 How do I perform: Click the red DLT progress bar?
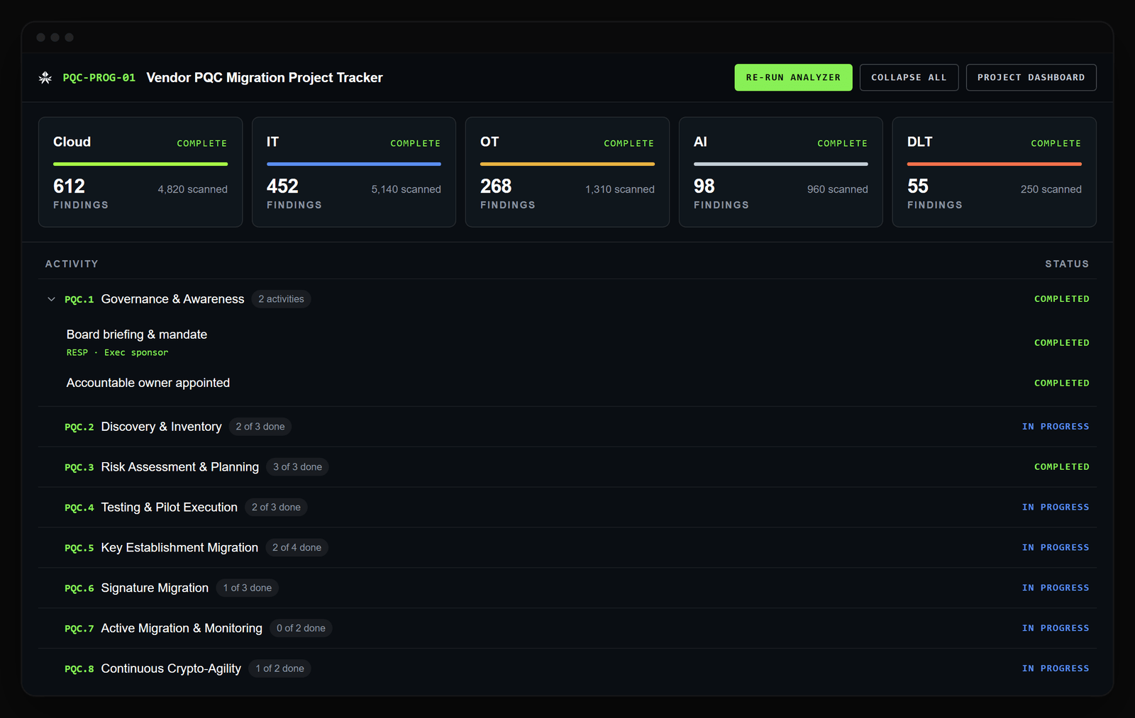pyautogui.click(x=995, y=164)
